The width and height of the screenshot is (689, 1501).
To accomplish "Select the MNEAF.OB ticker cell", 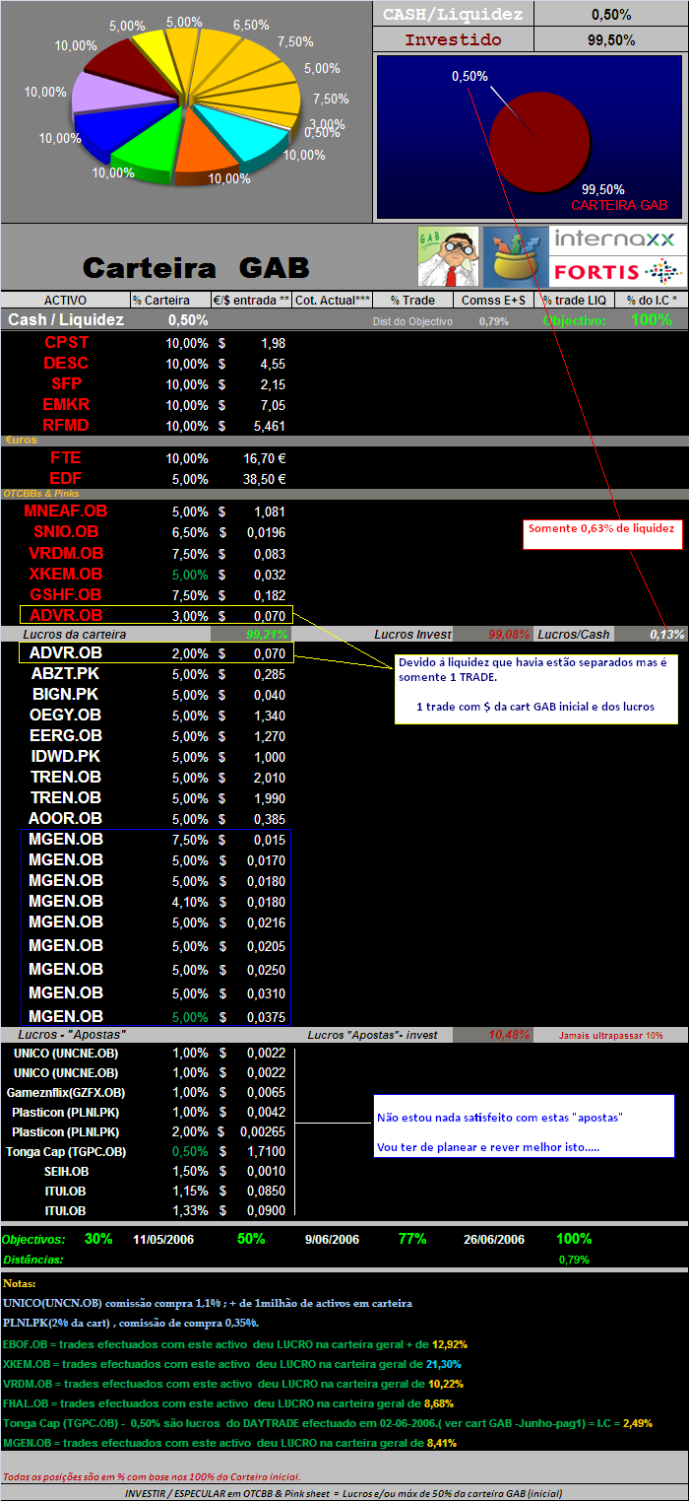I will tap(66, 512).
